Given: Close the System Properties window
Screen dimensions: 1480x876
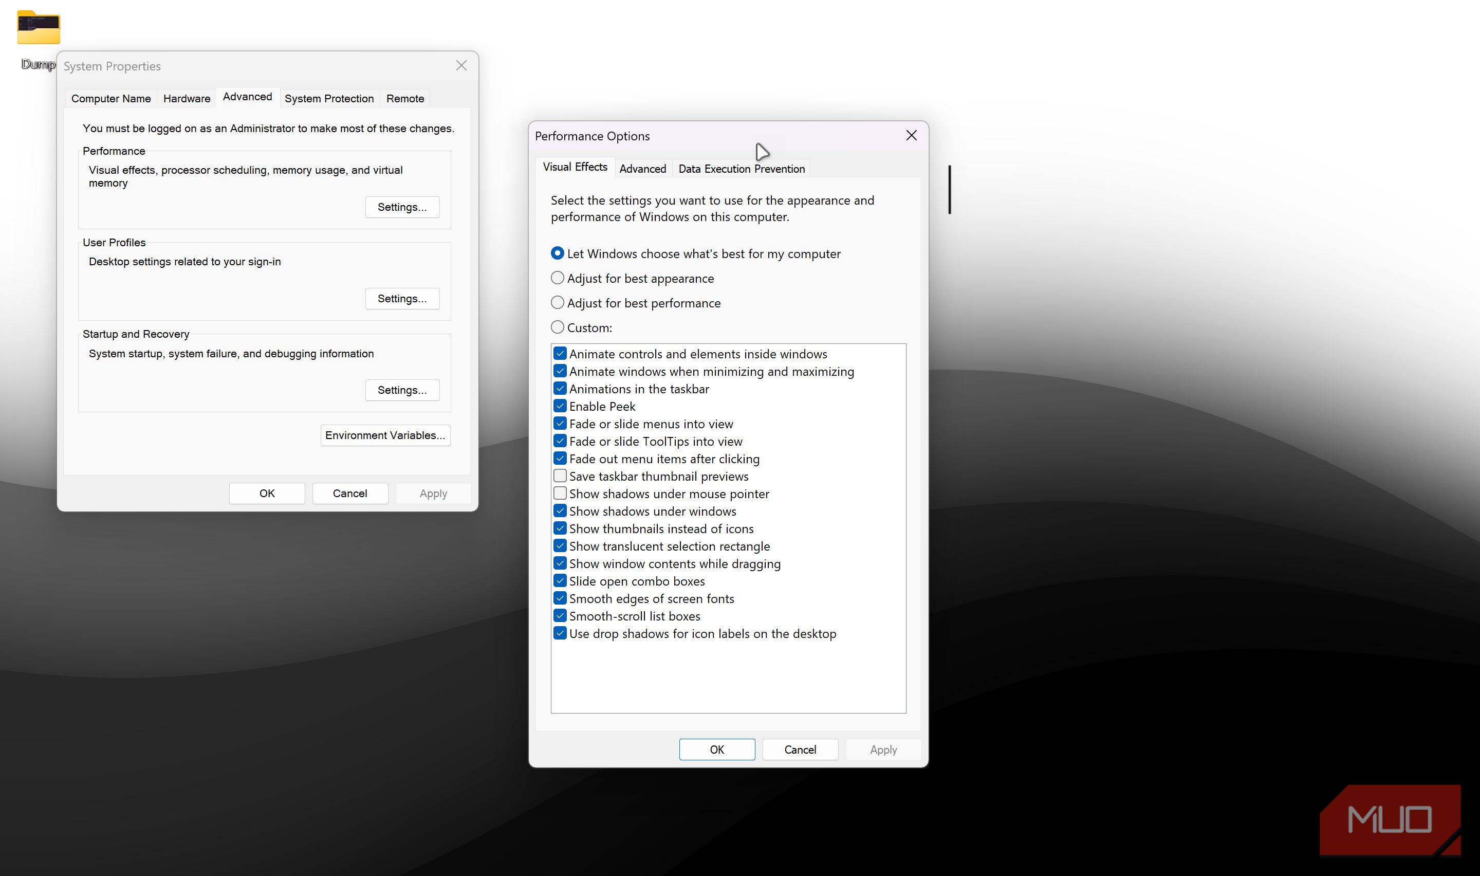Looking at the screenshot, I should tap(461, 65).
